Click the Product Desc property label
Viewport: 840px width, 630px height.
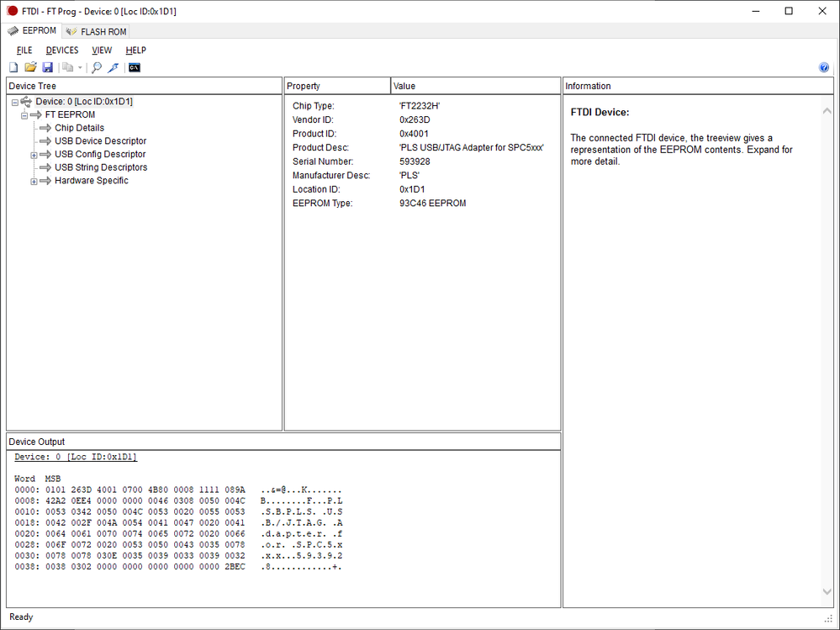point(321,148)
